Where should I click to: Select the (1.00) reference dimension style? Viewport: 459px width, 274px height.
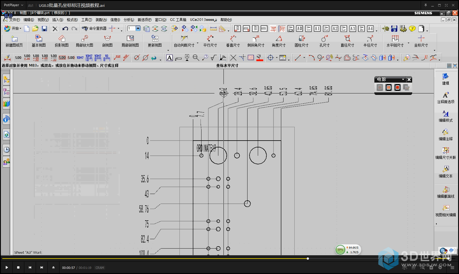click(x=71, y=58)
